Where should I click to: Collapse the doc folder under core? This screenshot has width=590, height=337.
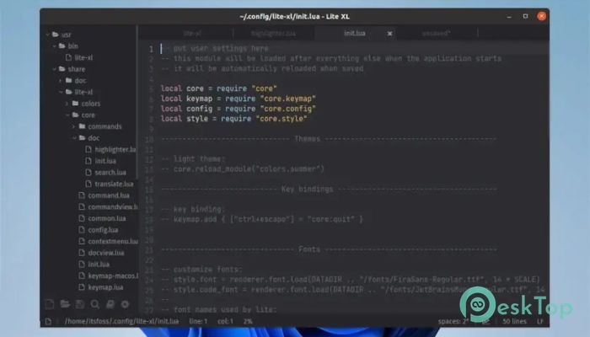(74, 138)
